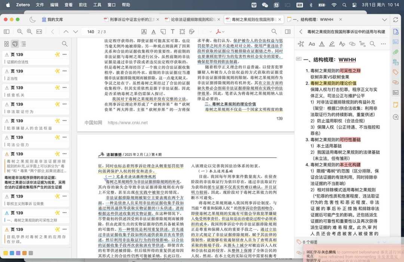Screen dimensions: 404x262
Task: Toggle the left sidebar panel
Action: click(7, 31)
